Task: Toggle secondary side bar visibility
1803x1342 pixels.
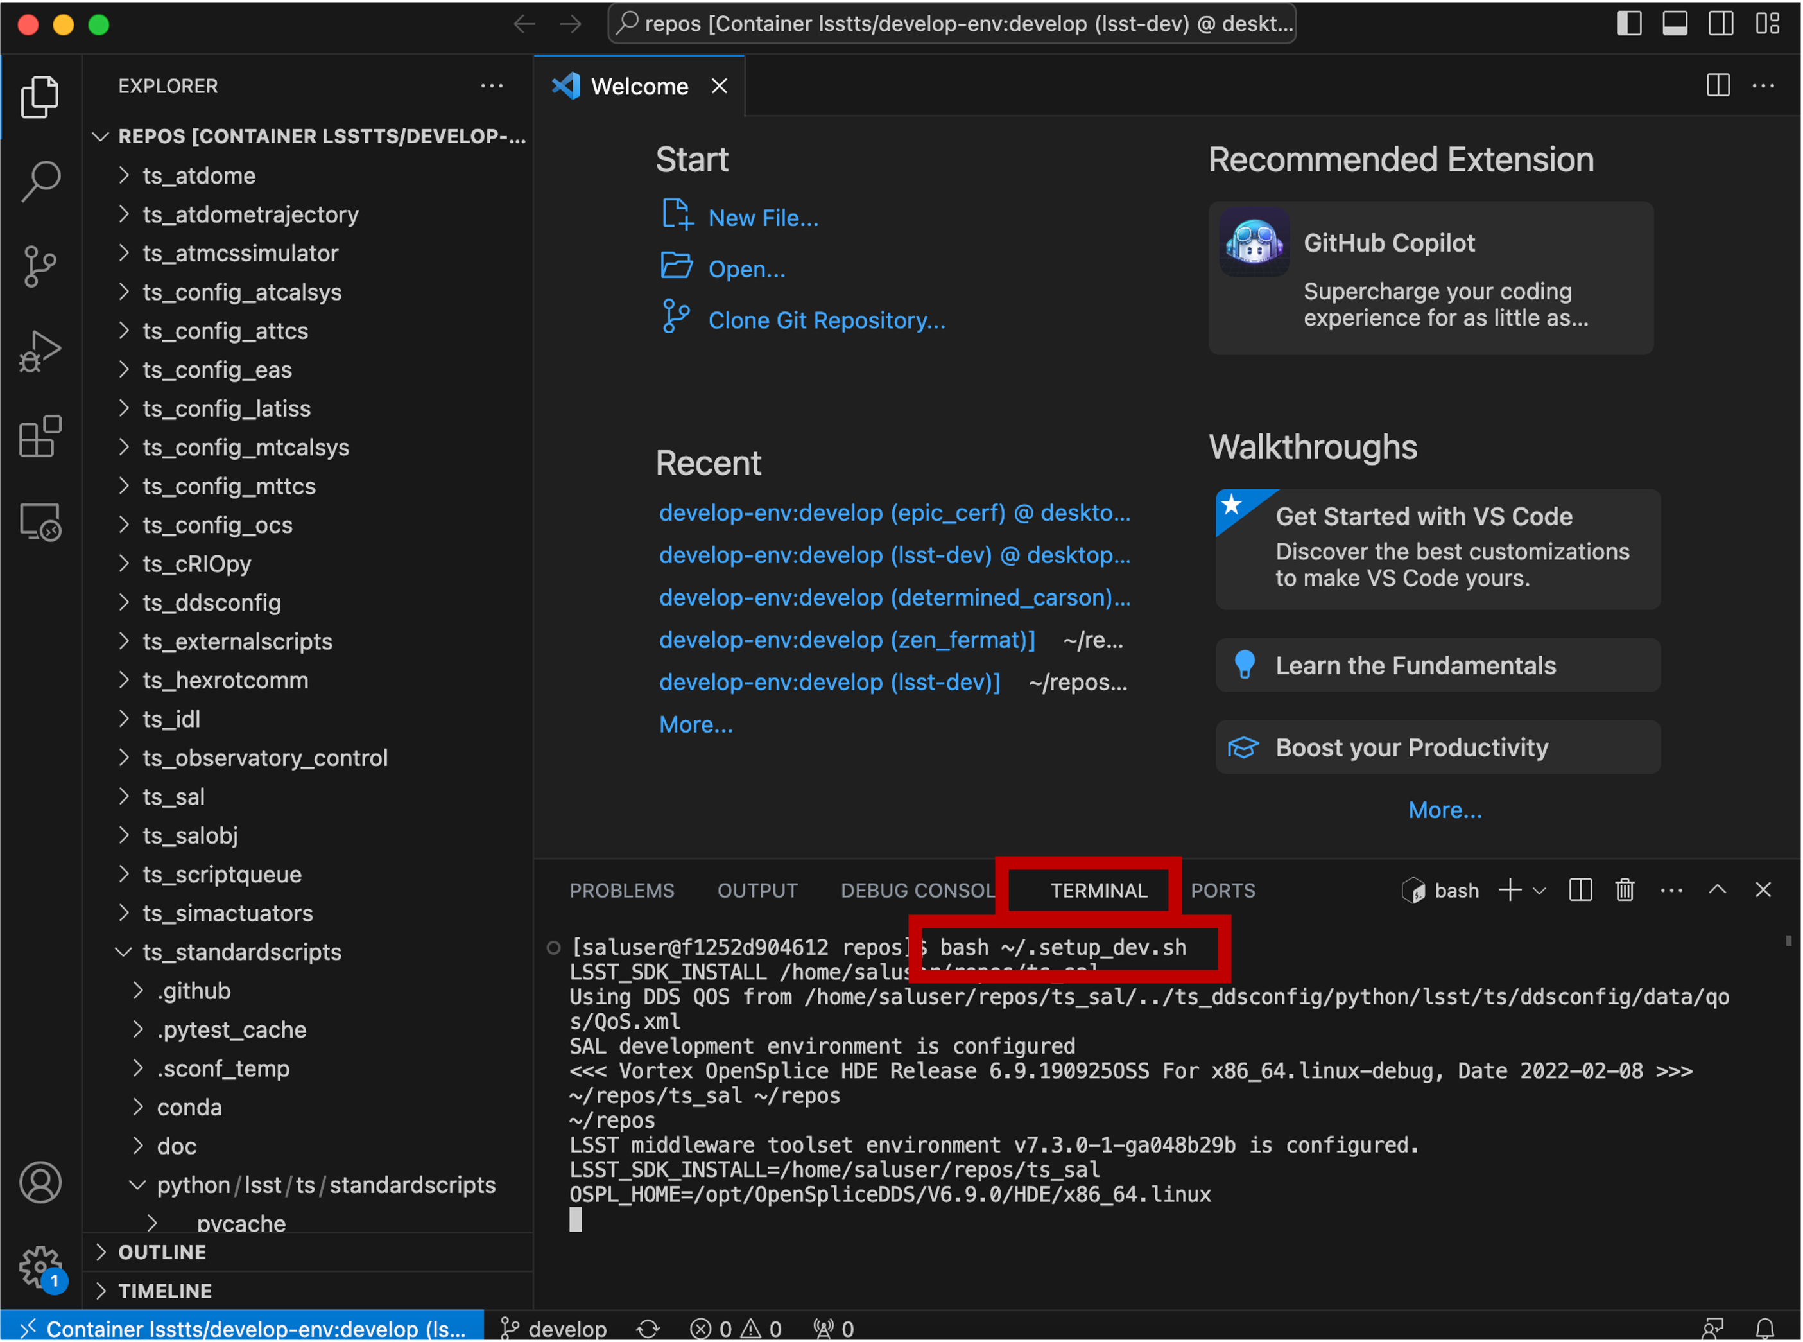Action: pos(1720,24)
